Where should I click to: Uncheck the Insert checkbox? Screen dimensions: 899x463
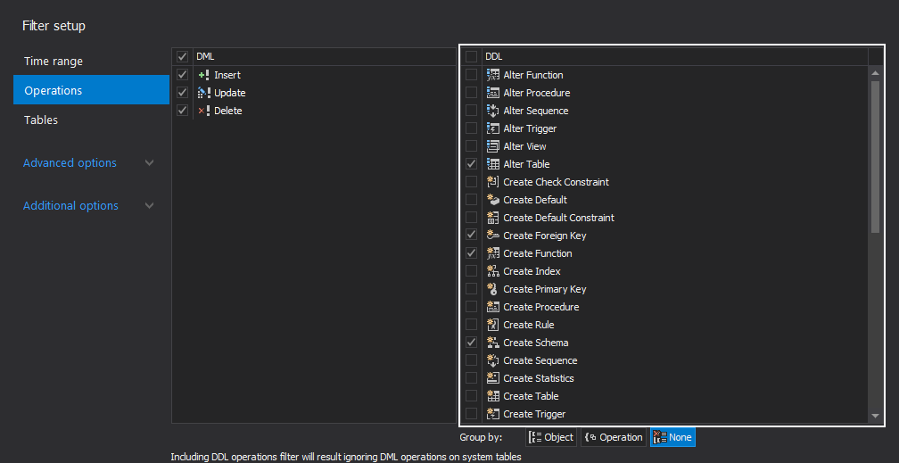click(x=182, y=75)
